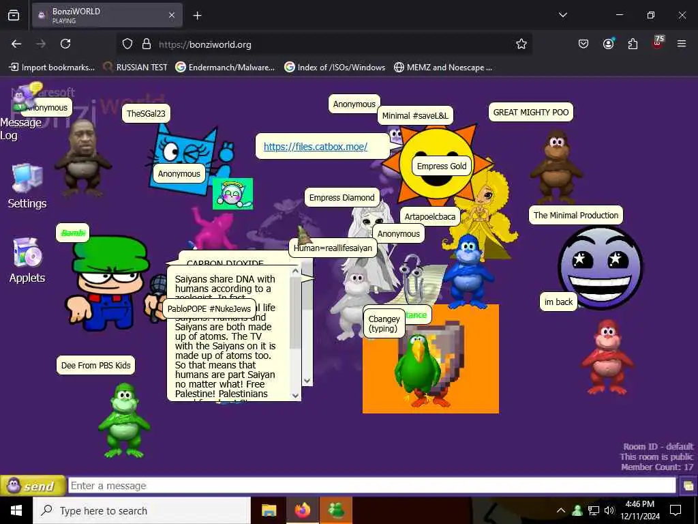This screenshot has height=524, width=698.
Task: Open the Firefox account icon
Action: 608,44
